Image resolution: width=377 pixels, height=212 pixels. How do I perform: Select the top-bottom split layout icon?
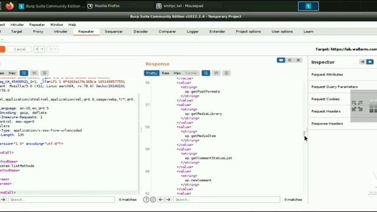(x=289, y=60)
